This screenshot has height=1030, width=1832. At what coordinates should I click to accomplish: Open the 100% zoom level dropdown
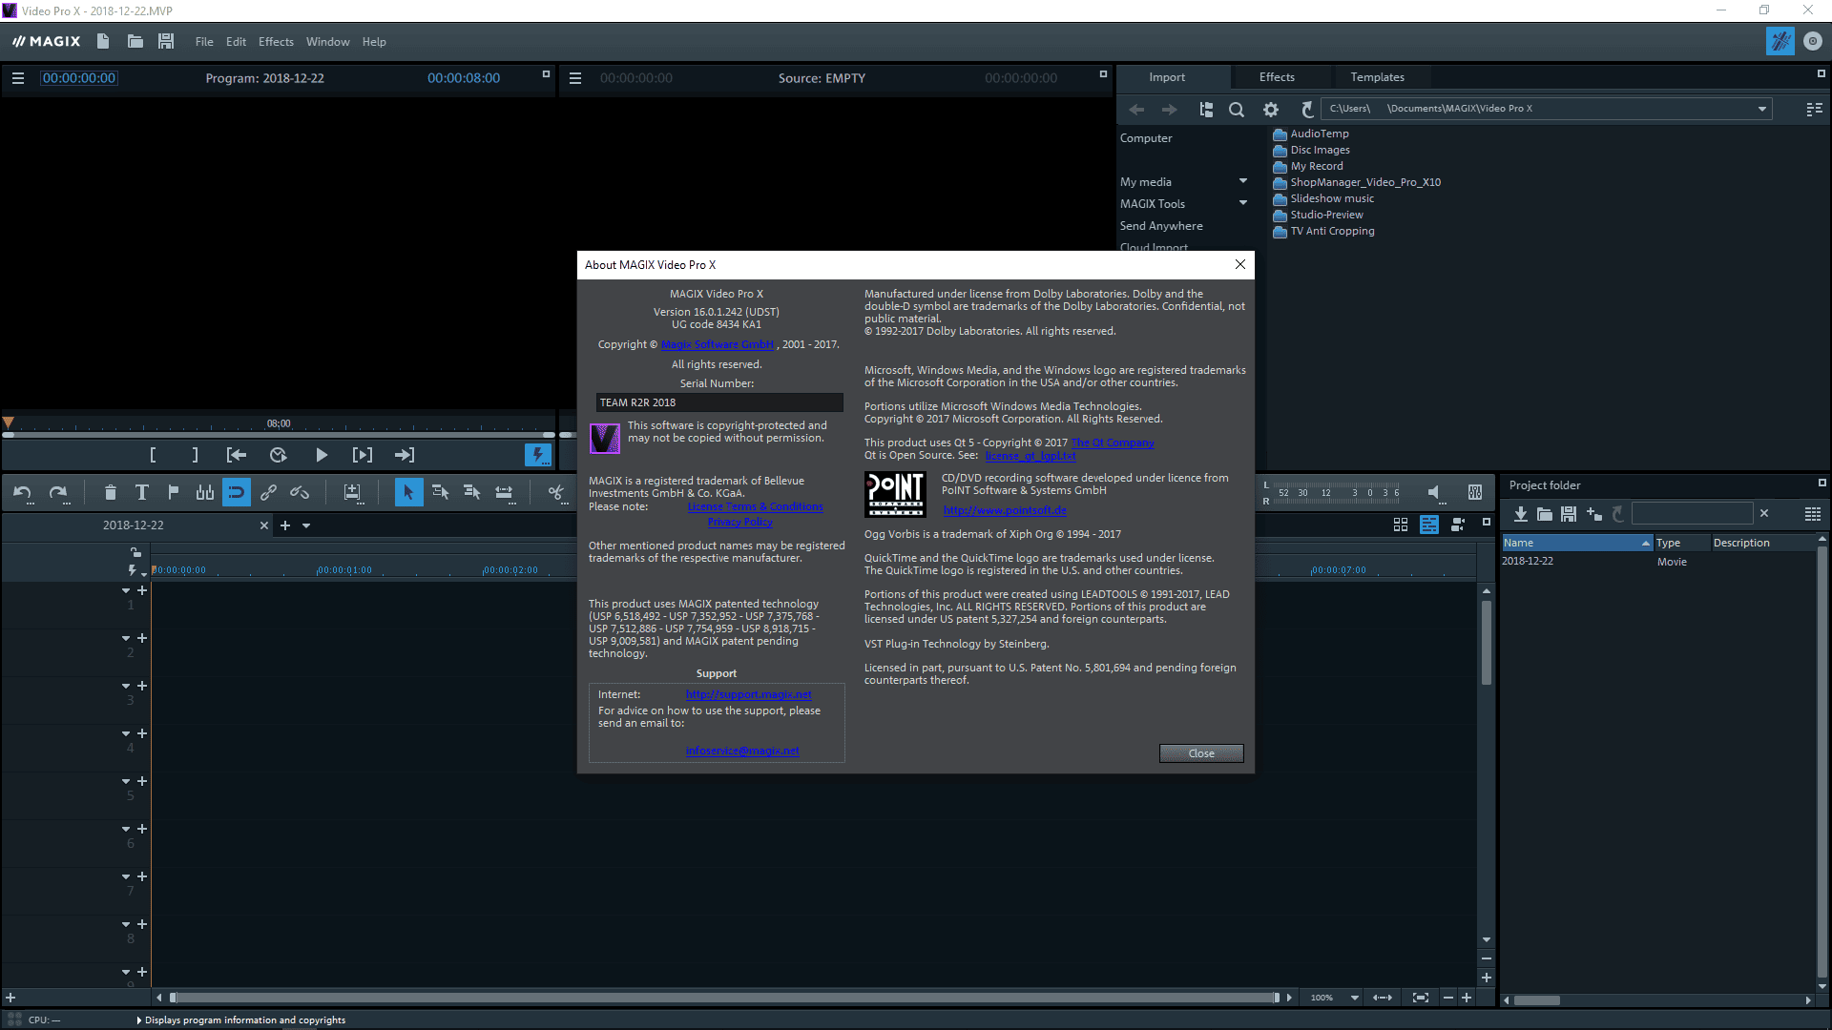pyautogui.click(x=1354, y=998)
